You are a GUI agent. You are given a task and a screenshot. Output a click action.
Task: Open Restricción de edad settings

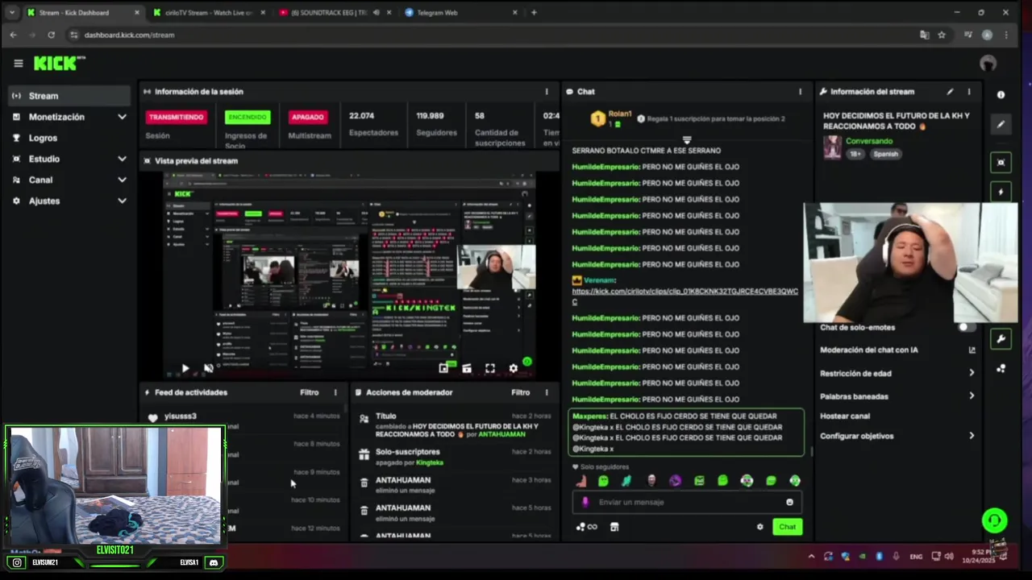[897, 373]
